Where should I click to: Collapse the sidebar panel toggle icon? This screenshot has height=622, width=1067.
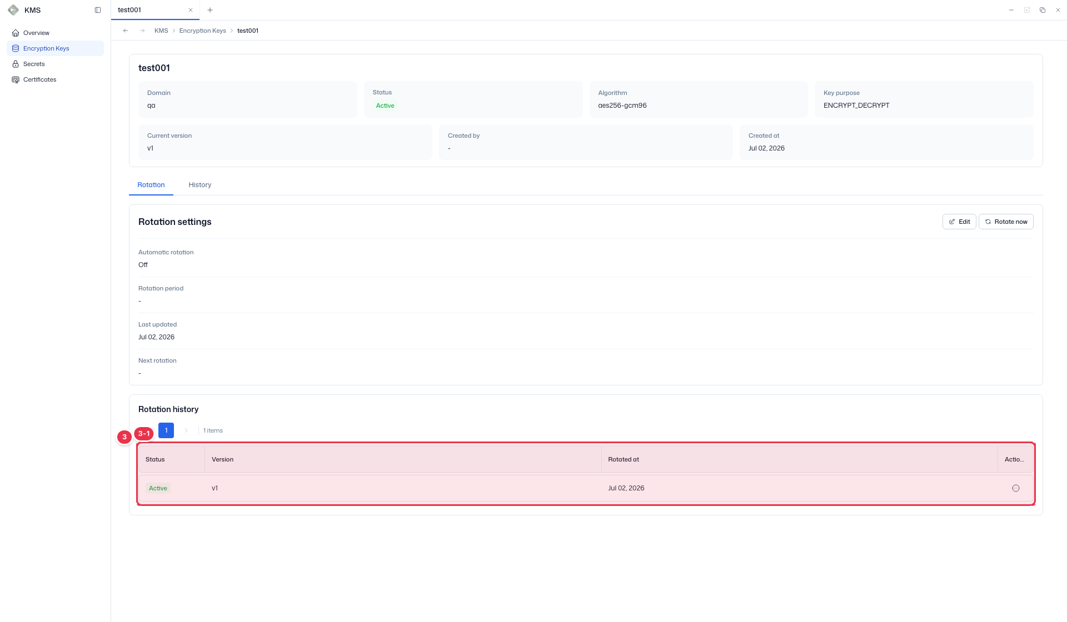(98, 10)
